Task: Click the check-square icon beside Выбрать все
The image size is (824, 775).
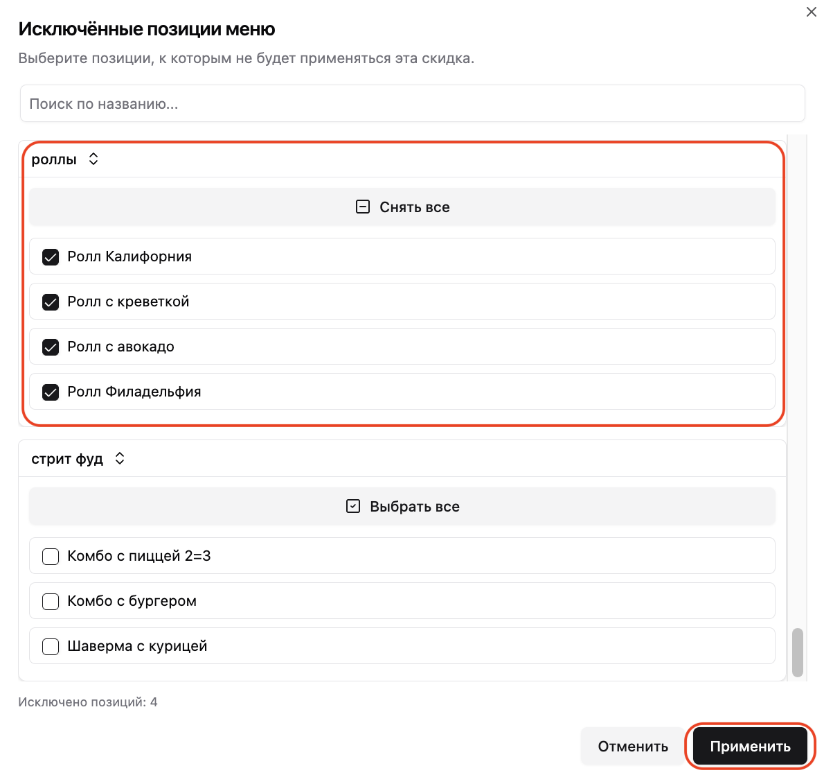Action: pos(353,506)
